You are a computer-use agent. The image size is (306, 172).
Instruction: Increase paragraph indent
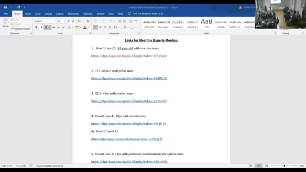124,21
